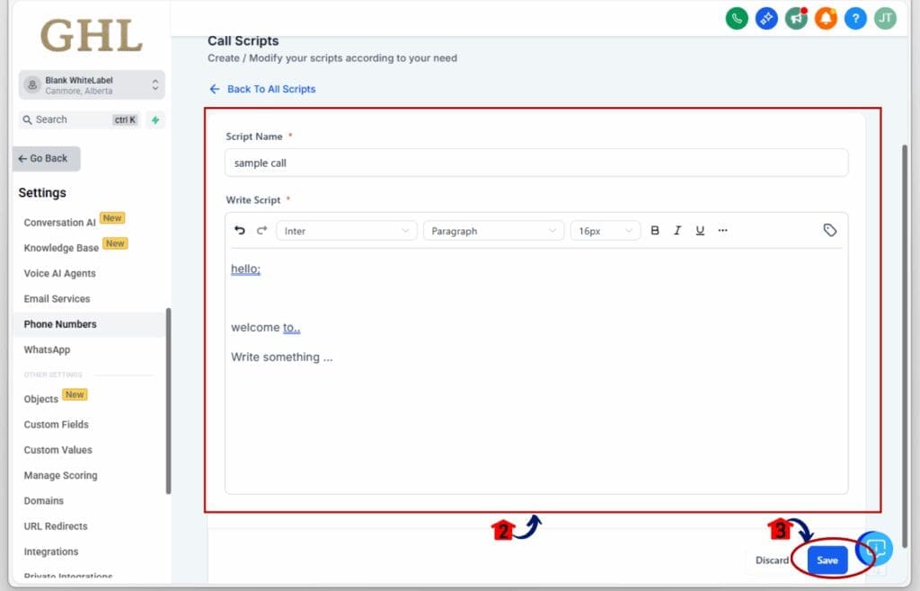
Task: Open WhatsApp settings
Action: tap(47, 350)
